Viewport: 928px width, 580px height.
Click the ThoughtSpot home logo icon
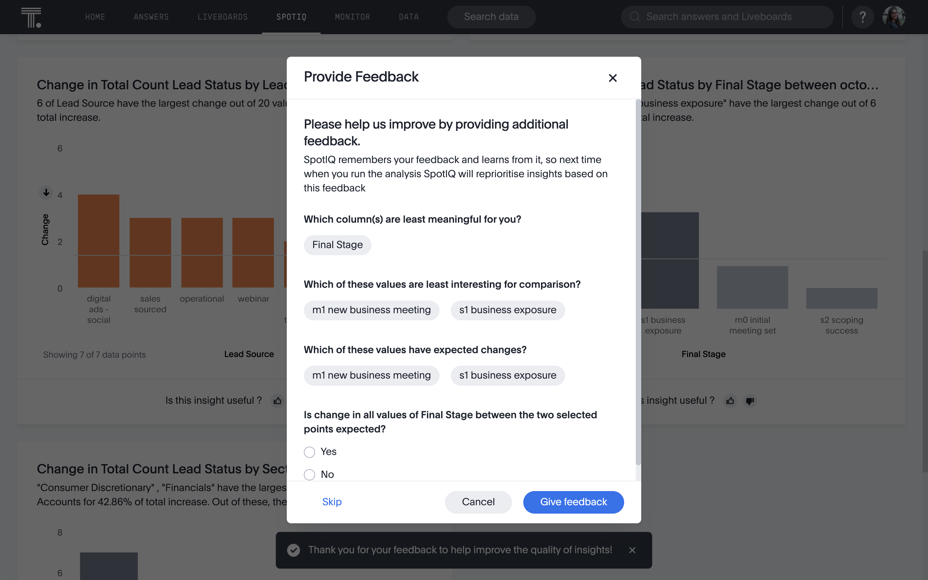pyautogui.click(x=31, y=17)
